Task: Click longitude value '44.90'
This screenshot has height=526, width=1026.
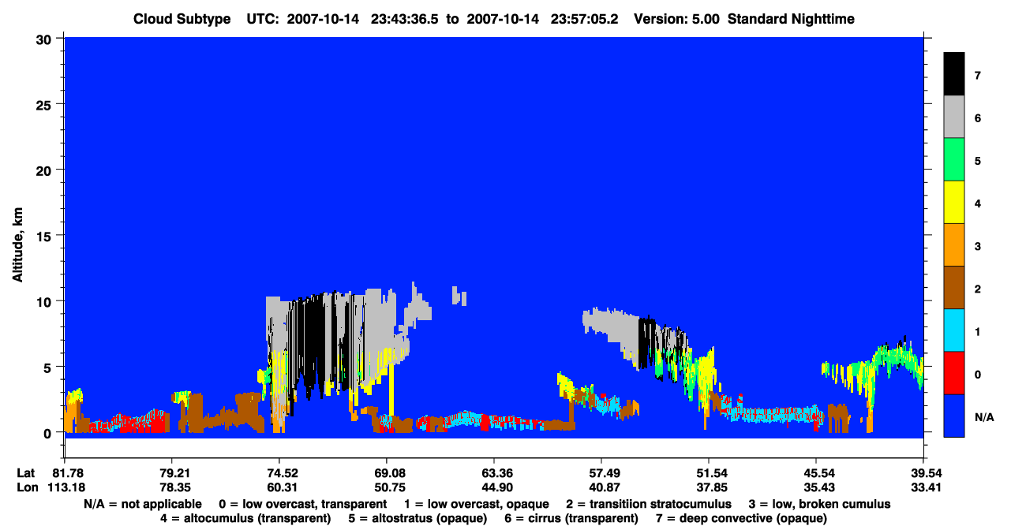Action: click(x=494, y=487)
